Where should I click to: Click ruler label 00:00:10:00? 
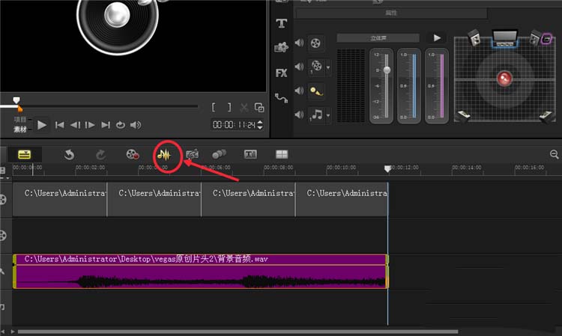341,168
